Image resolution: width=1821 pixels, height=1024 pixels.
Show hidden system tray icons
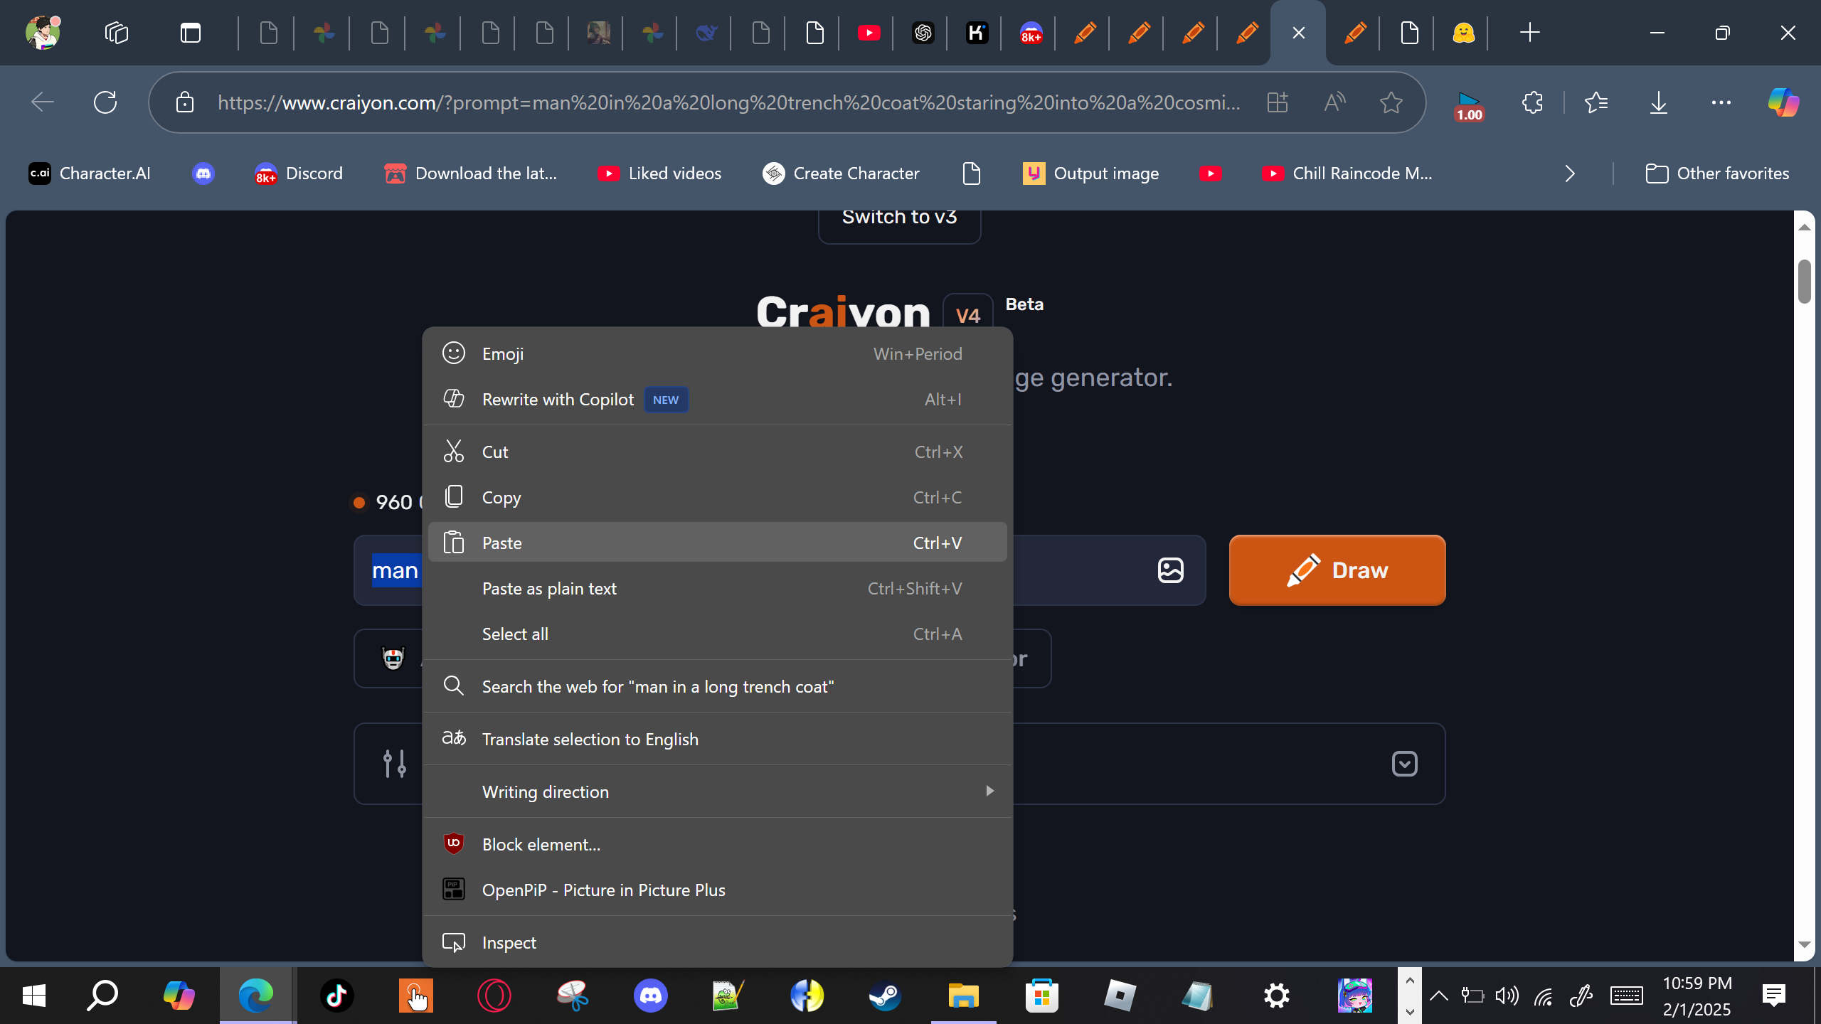point(1438,996)
